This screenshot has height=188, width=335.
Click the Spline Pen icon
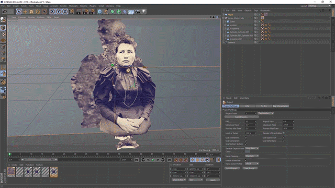106,11
